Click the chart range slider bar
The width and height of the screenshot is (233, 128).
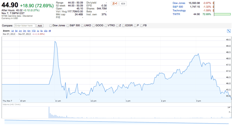[116, 122]
